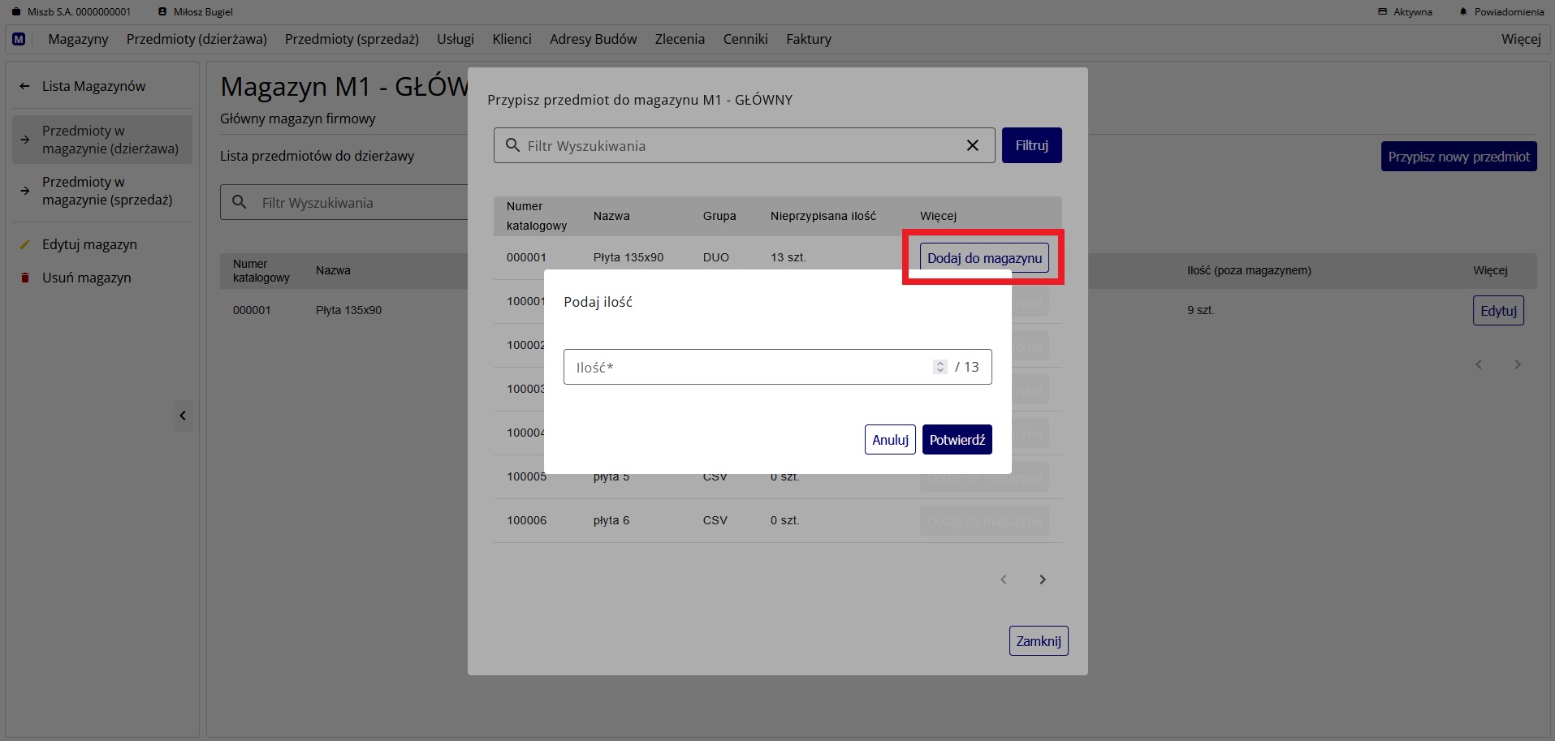Clear the modal search filter with X
Screen dimensions: 1555x741
pyautogui.click(x=972, y=145)
